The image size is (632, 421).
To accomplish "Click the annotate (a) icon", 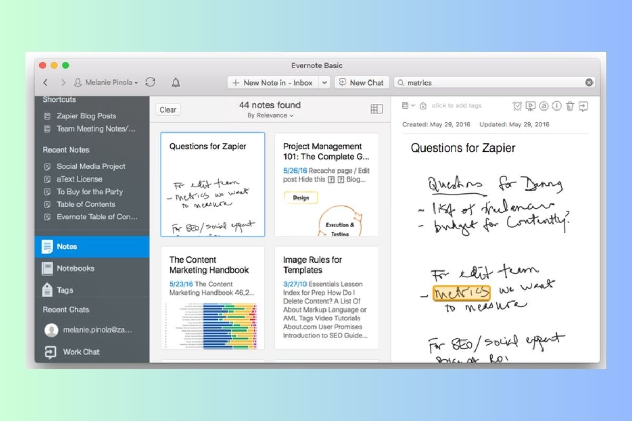I will pyautogui.click(x=544, y=106).
